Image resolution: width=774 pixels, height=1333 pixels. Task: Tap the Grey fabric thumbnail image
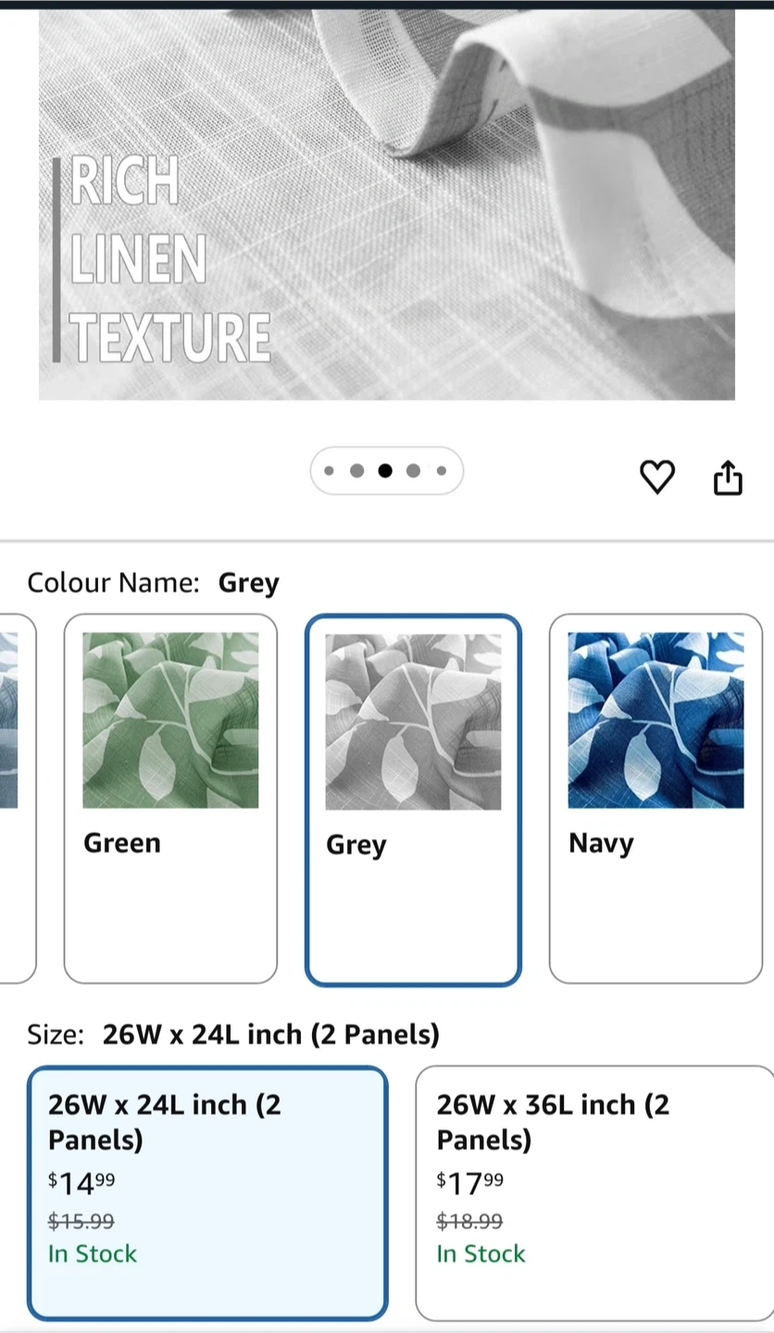click(x=413, y=722)
